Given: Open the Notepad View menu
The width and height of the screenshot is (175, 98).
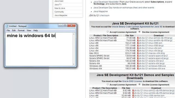Looking at the screenshot, I should pos(29,30).
